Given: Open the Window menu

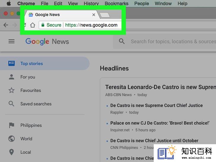Looking at the screenshot, I should (x=163, y=4).
